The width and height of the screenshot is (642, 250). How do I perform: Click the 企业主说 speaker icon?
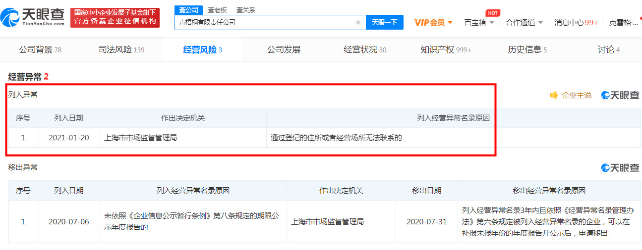point(554,95)
